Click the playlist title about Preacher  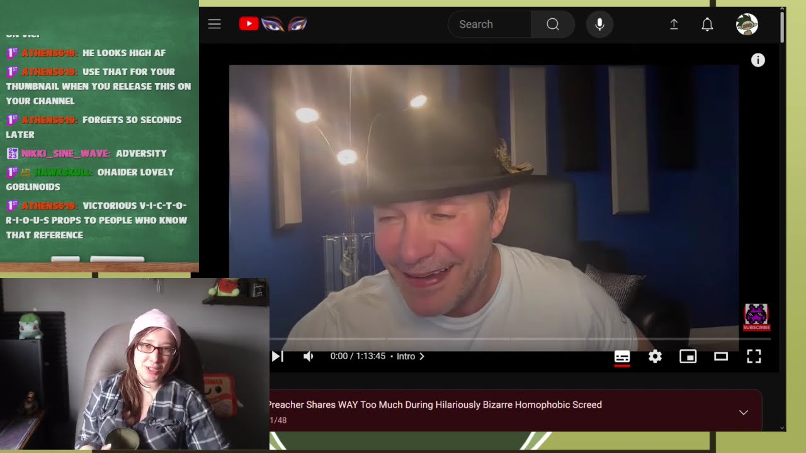(x=435, y=405)
